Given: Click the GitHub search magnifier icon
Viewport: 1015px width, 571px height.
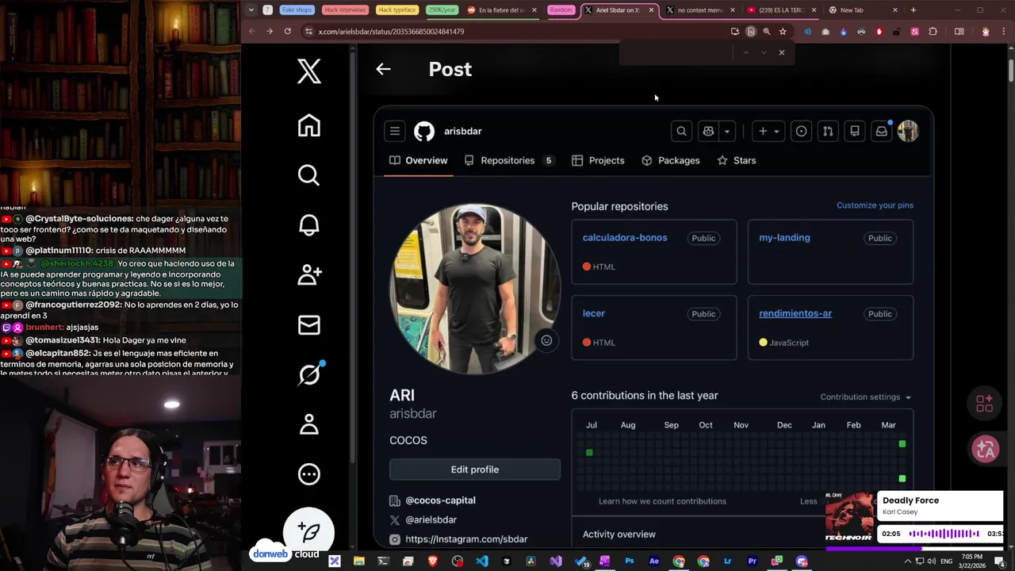Looking at the screenshot, I should click(x=681, y=131).
